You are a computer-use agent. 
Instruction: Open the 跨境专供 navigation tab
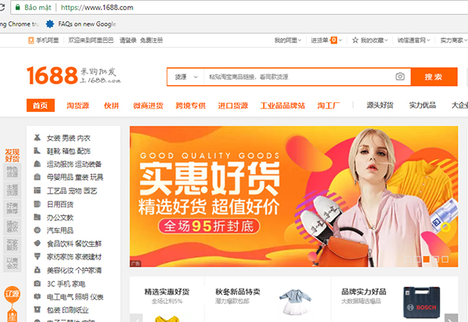[190, 106]
